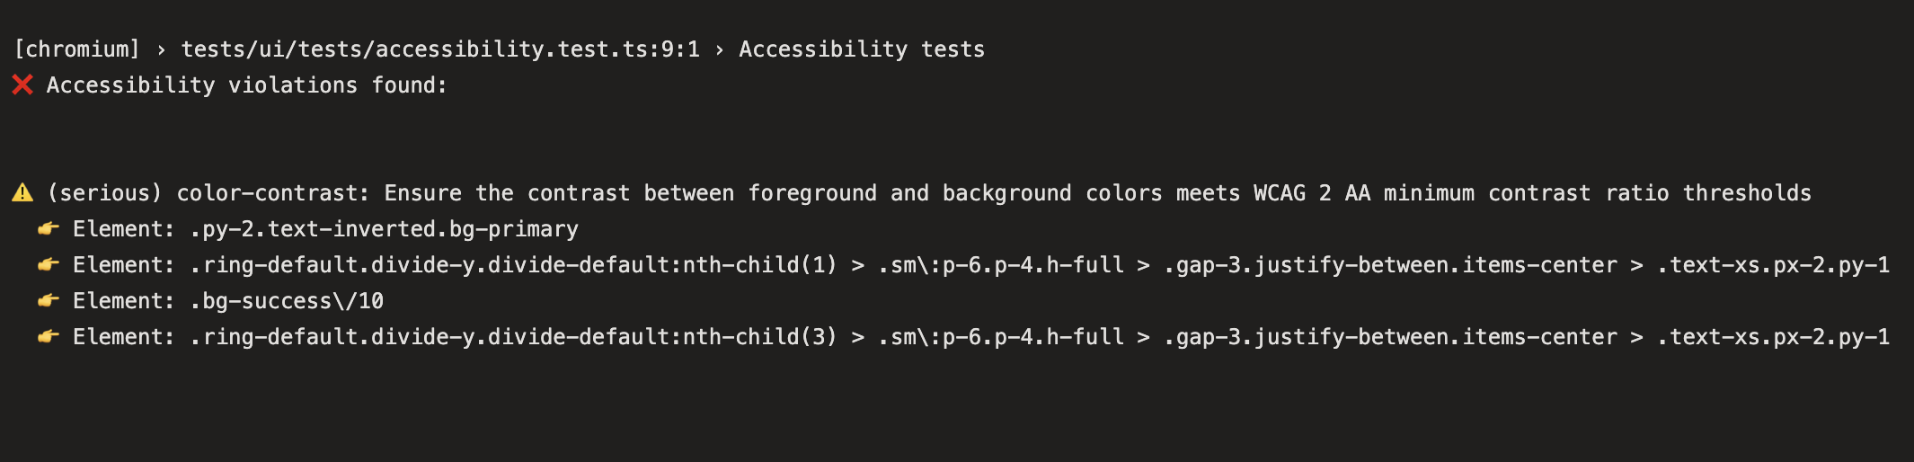Click 'WCAG 2 AA' in the description

point(1312,193)
